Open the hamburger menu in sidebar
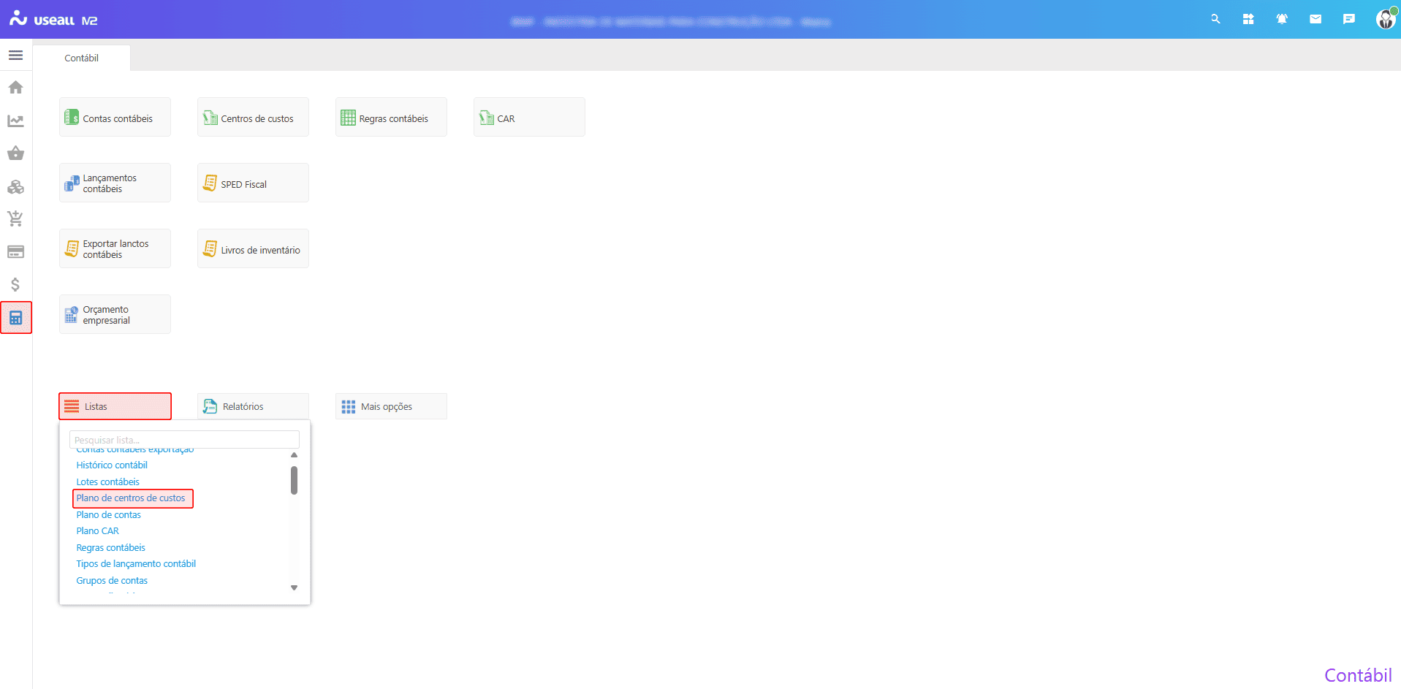The image size is (1401, 689). [x=15, y=56]
